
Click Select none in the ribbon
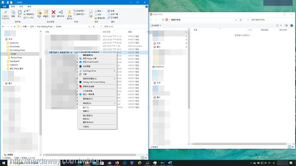click(x=113, y=14)
